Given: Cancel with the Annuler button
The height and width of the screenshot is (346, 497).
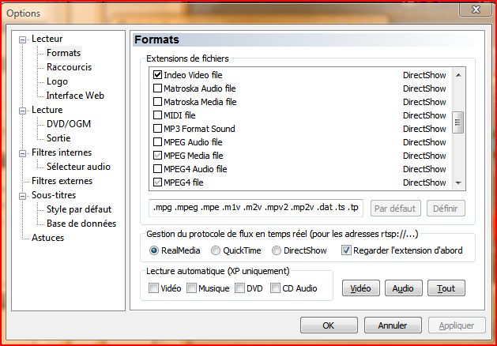Looking at the screenshot, I should coord(393,325).
